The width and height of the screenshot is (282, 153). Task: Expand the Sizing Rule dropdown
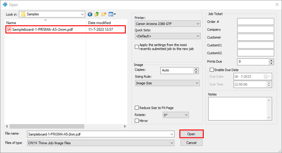[x=167, y=83]
